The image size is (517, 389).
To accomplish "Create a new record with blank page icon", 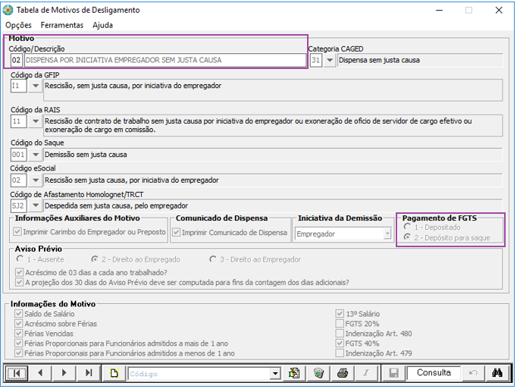I will point(114,373).
